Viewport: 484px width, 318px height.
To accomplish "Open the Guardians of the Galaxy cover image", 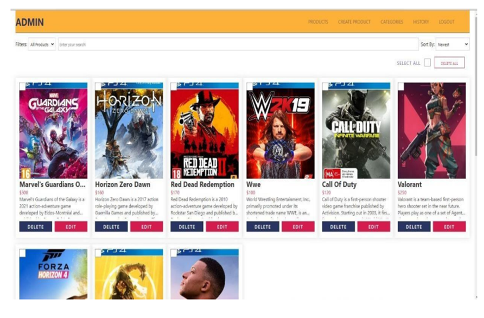I will coord(53,131).
